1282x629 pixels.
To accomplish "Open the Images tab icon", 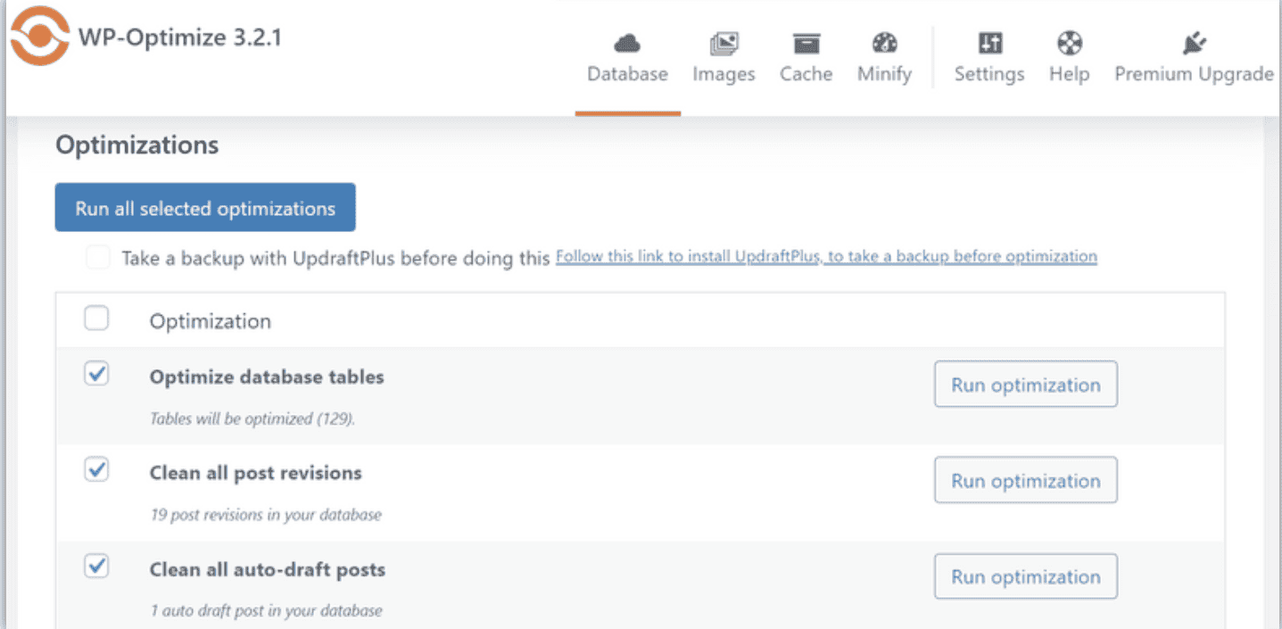I will coord(724,42).
